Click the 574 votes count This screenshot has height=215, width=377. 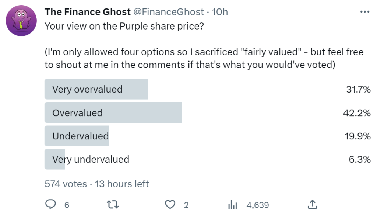point(66,184)
